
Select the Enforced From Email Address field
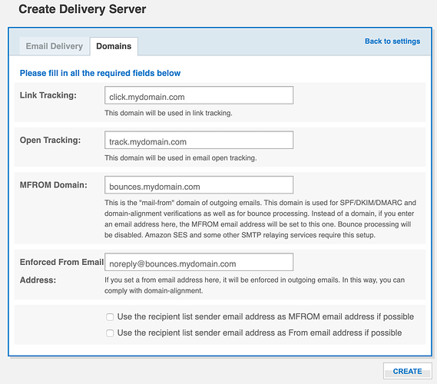pyautogui.click(x=199, y=262)
